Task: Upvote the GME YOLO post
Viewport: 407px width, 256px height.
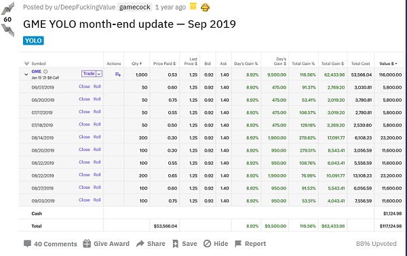Action: [7, 9]
